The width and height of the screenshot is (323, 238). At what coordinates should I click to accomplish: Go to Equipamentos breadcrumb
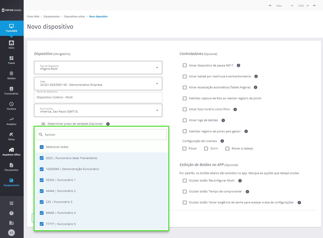(x=52, y=17)
